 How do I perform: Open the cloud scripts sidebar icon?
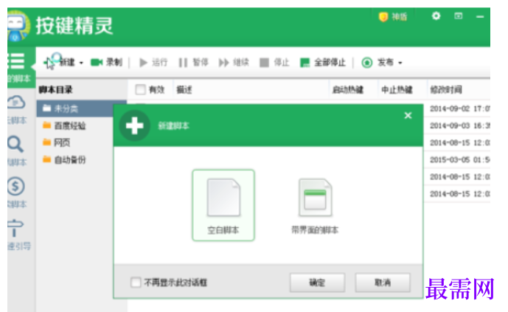pos(16,103)
